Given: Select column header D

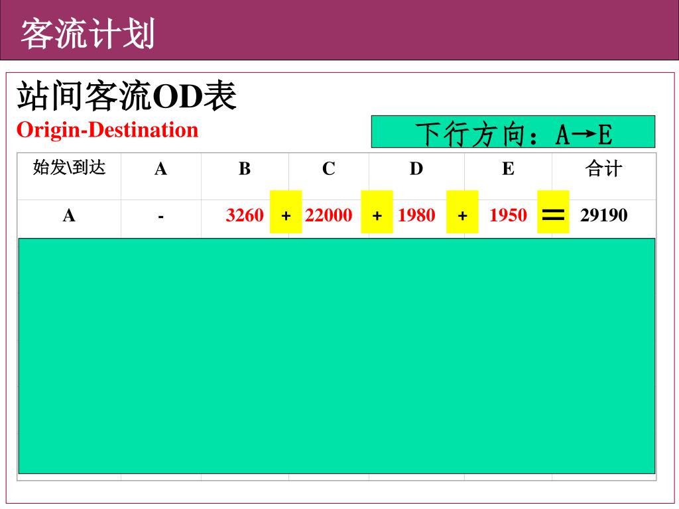Looking at the screenshot, I should (416, 169).
